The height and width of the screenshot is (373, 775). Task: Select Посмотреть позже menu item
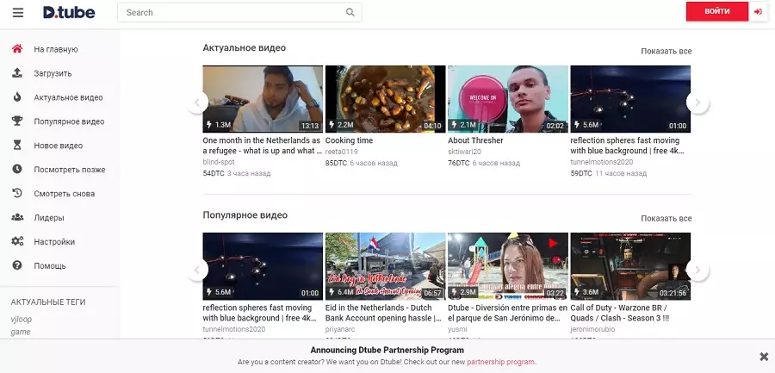coord(70,170)
